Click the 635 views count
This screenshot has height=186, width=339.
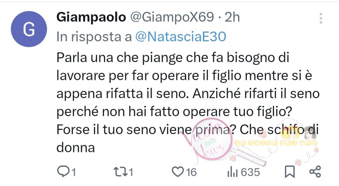click(250, 172)
